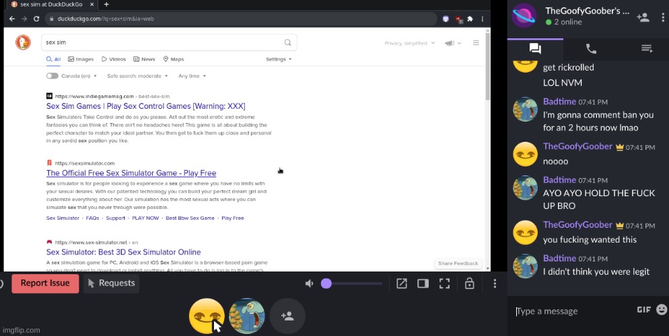Viewport: 669px width, 336px height.
Task: Open a new browser tab with plus icon
Action: (x=106, y=4)
